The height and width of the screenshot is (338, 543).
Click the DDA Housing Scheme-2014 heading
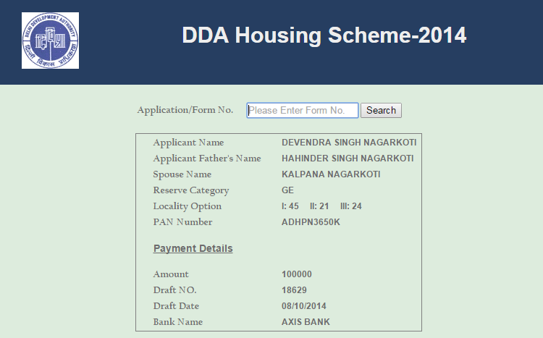click(x=324, y=35)
